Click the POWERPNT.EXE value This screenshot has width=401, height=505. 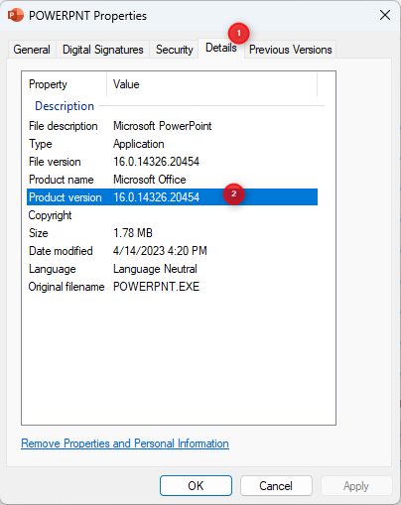point(156,287)
